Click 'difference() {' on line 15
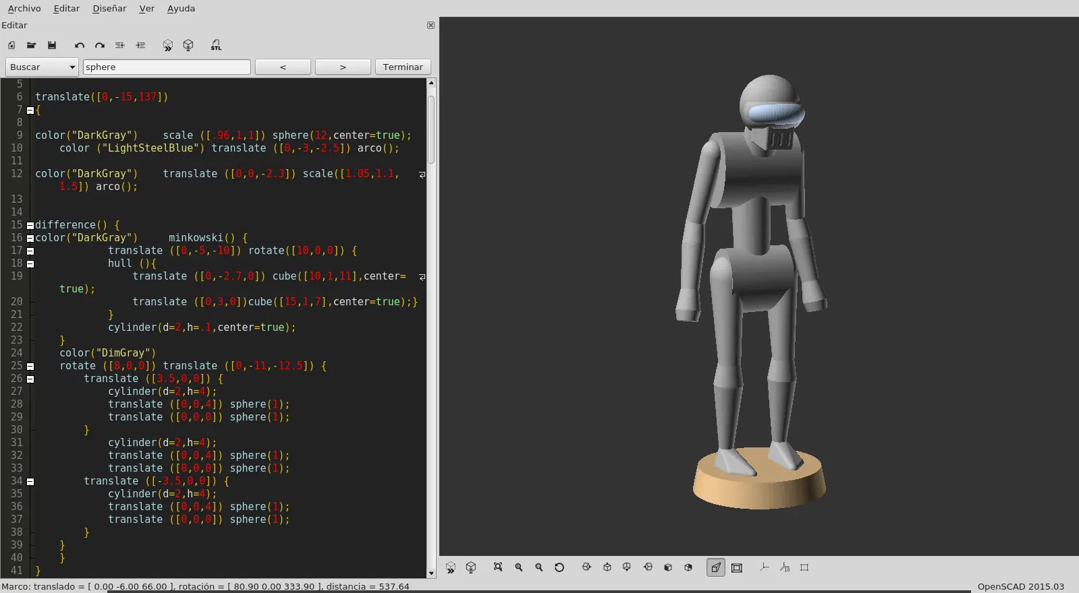Viewport: 1079px width, 593px height. [x=78, y=224]
